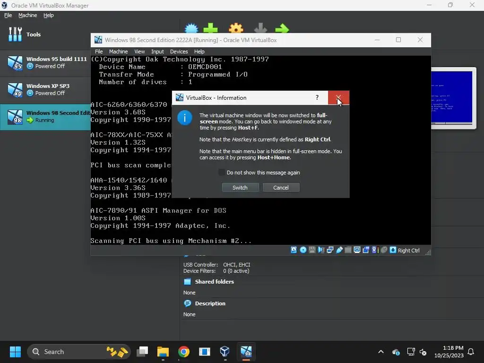Screen dimensions: 484x363
Task: Open the notifications bell in taskbar
Action: click(471, 352)
